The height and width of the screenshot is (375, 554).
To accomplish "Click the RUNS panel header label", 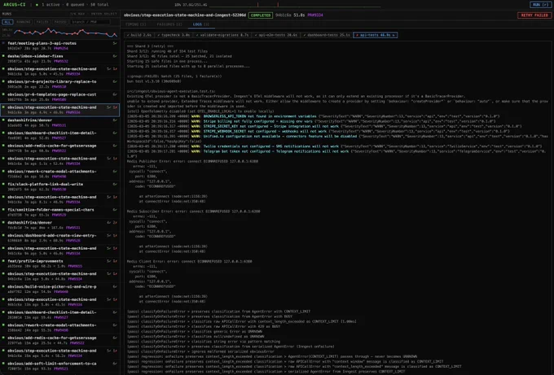I will click(x=7, y=14).
